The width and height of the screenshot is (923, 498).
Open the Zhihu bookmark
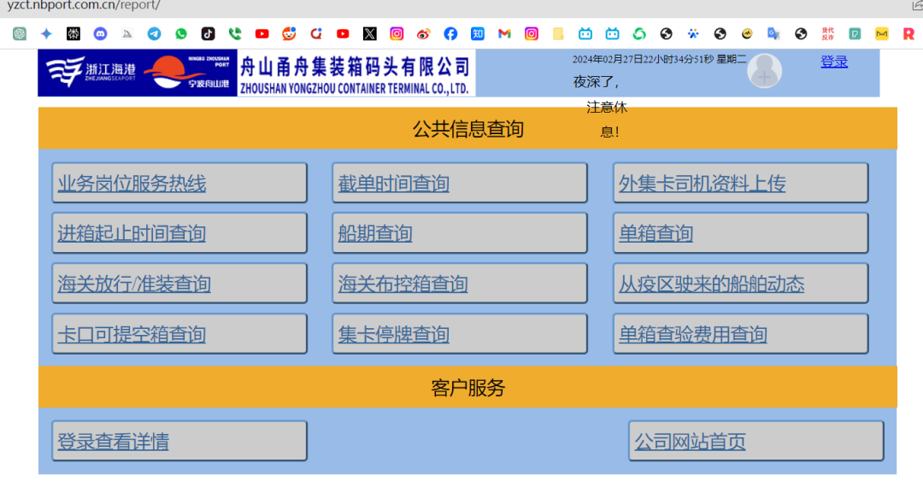coord(478,34)
